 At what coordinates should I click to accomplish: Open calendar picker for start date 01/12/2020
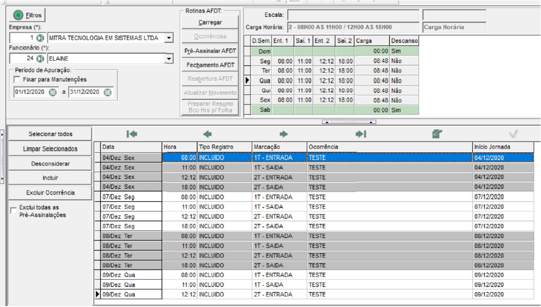click(x=53, y=92)
